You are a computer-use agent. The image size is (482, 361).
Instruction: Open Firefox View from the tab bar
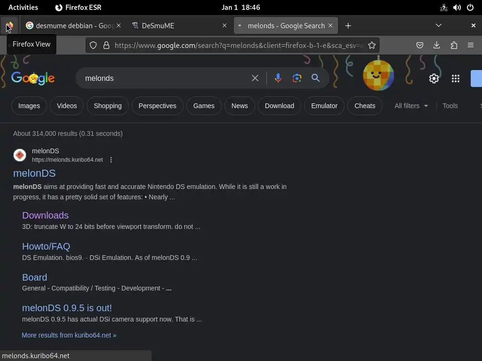[9, 26]
